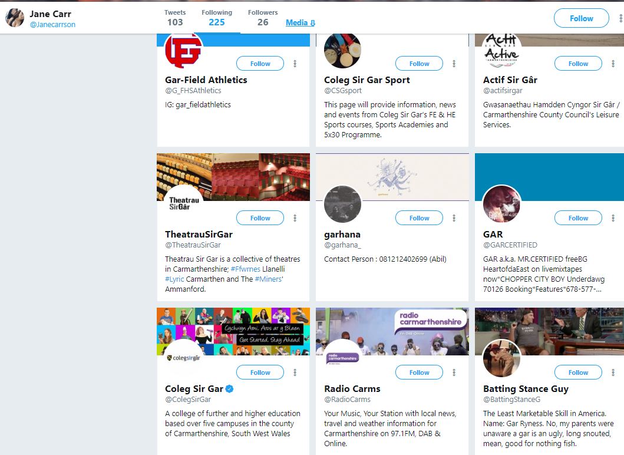This screenshot has height=455, width=624.
Task: Open GAR profile name
Action: (x=493, y=235)
